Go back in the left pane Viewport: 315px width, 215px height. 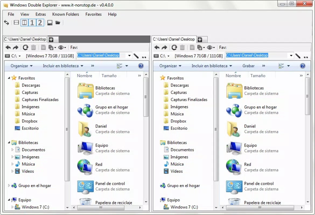[x=8, y=48]
